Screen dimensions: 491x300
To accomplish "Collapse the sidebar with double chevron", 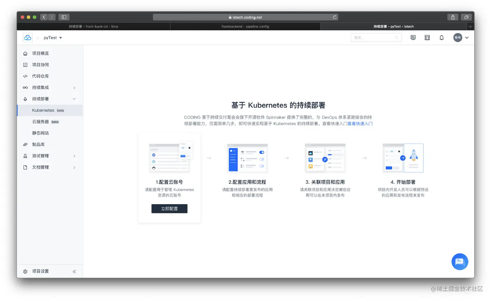I will (x=74, y=271).
